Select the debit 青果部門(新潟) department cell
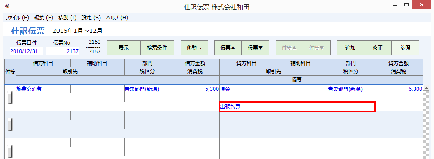 [x=147, y=89]
